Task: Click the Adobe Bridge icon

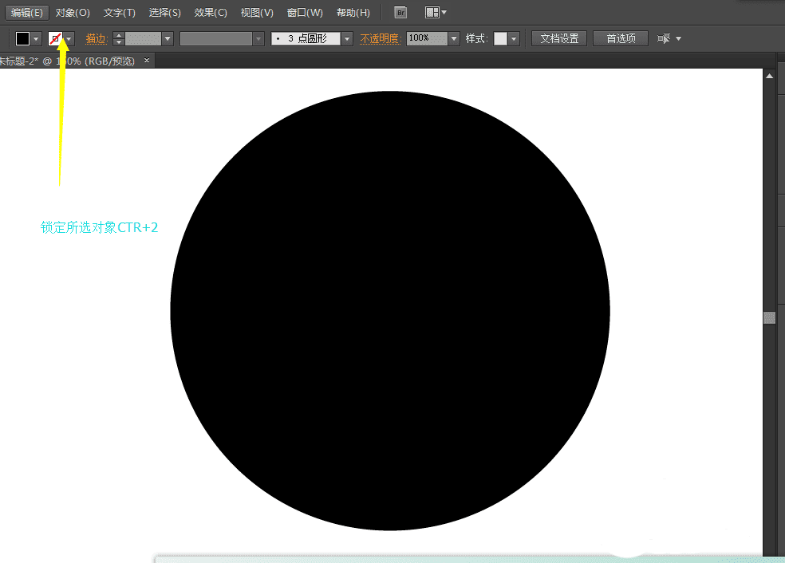Action: point(400,13)
